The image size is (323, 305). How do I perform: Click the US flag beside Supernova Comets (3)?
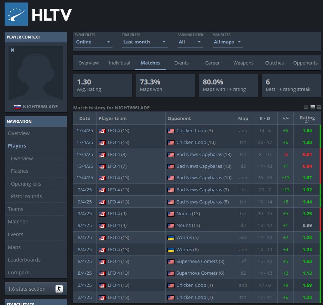[x=171, y=262]
